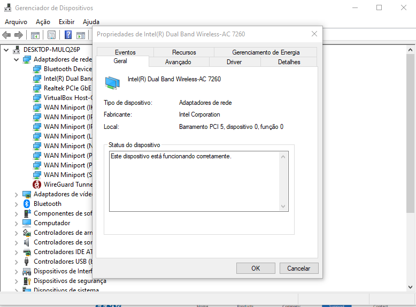Expand the Controladores IDE ATA category
Screen dimensions: 416x307
(17, 252)
